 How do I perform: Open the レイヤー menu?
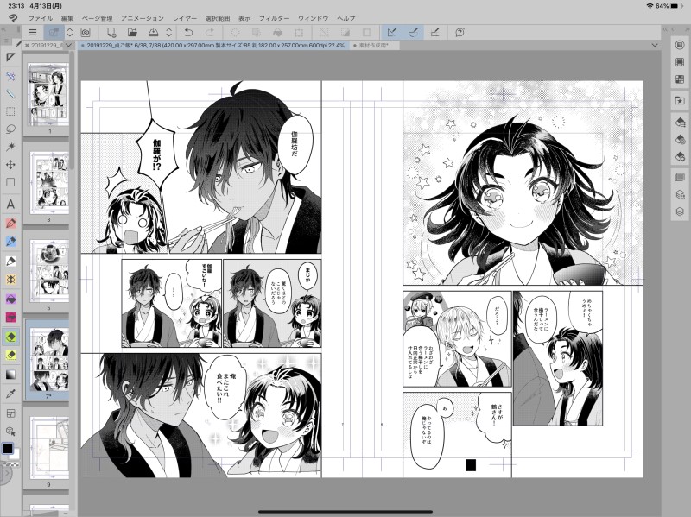[x=185, y=18]
